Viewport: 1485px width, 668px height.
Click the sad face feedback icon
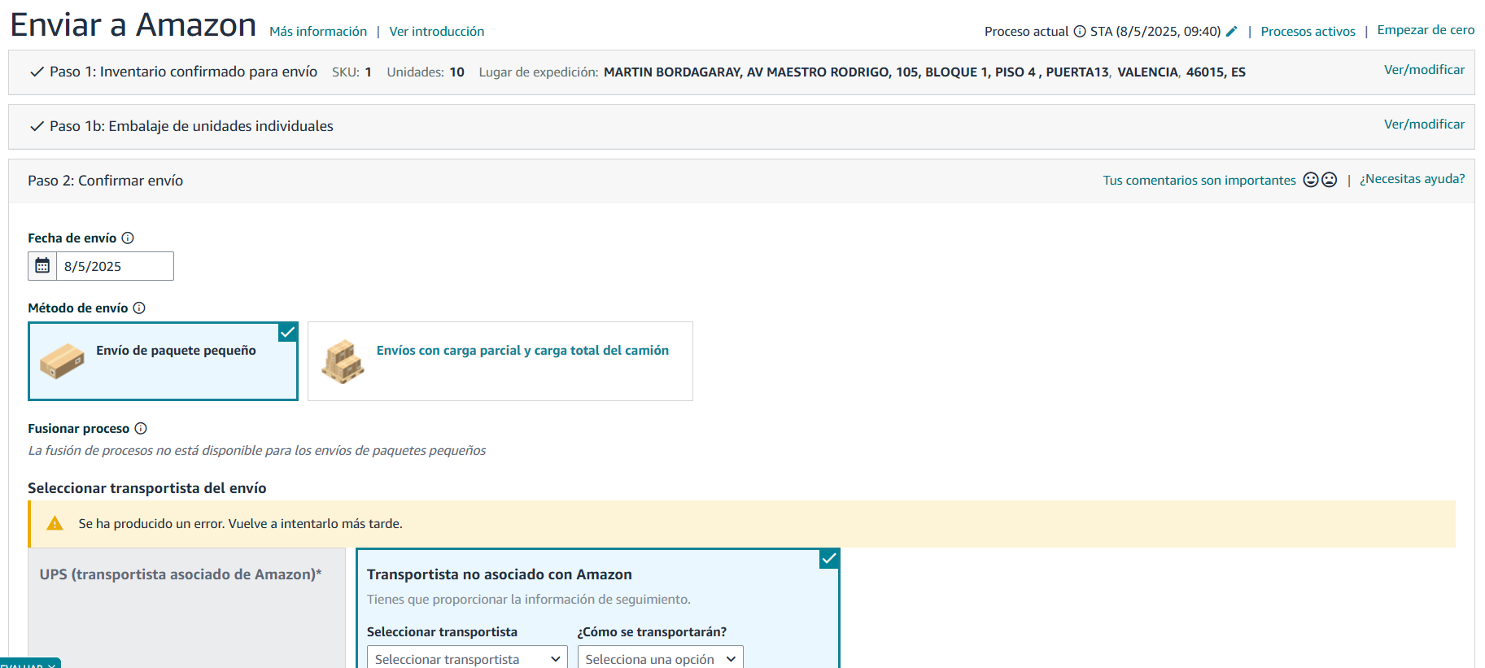click(1329, 180)
